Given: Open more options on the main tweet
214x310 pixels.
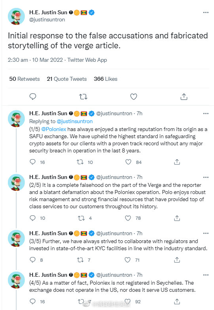Looking at the screenshot, I should [206, 12].
